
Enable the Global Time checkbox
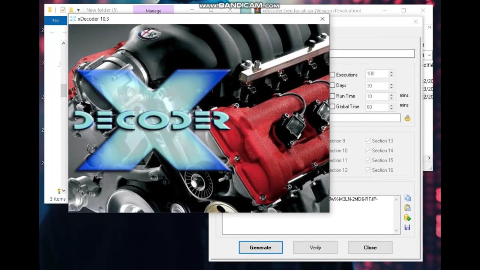click(x=332, y=106)
